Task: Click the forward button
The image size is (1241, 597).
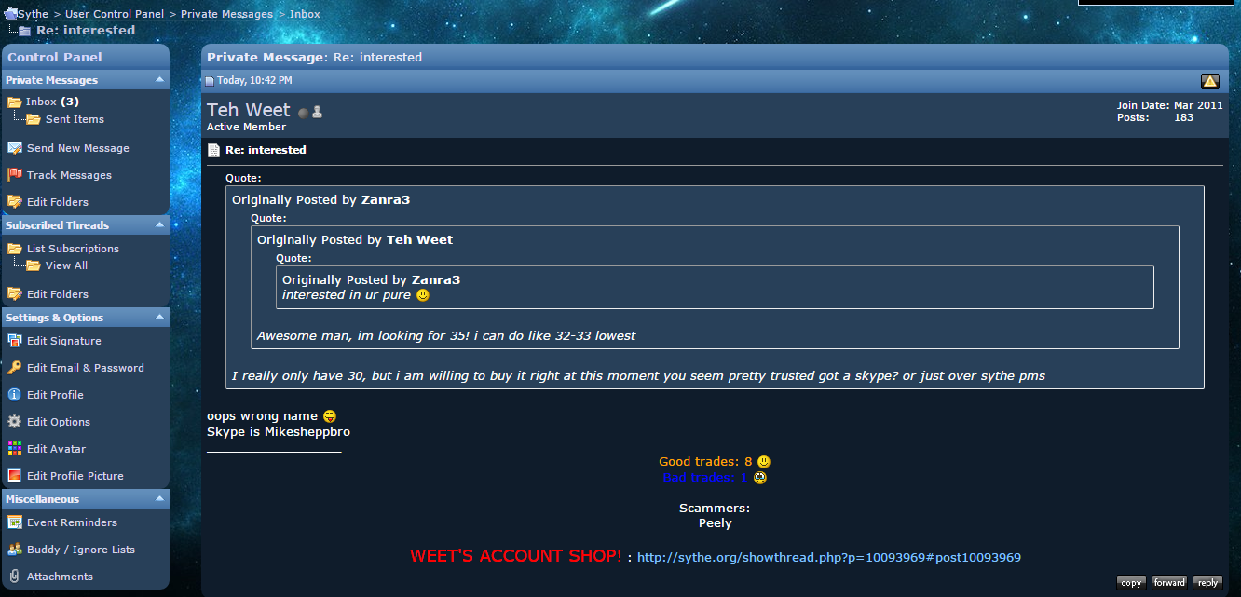Action: pos(1169,582)
